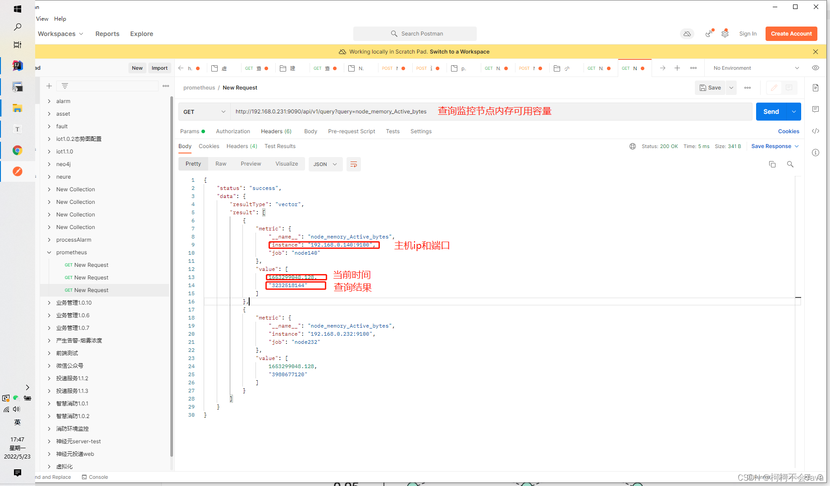
Task: Open the satellite capture requests icon
Action: point(709,33)
